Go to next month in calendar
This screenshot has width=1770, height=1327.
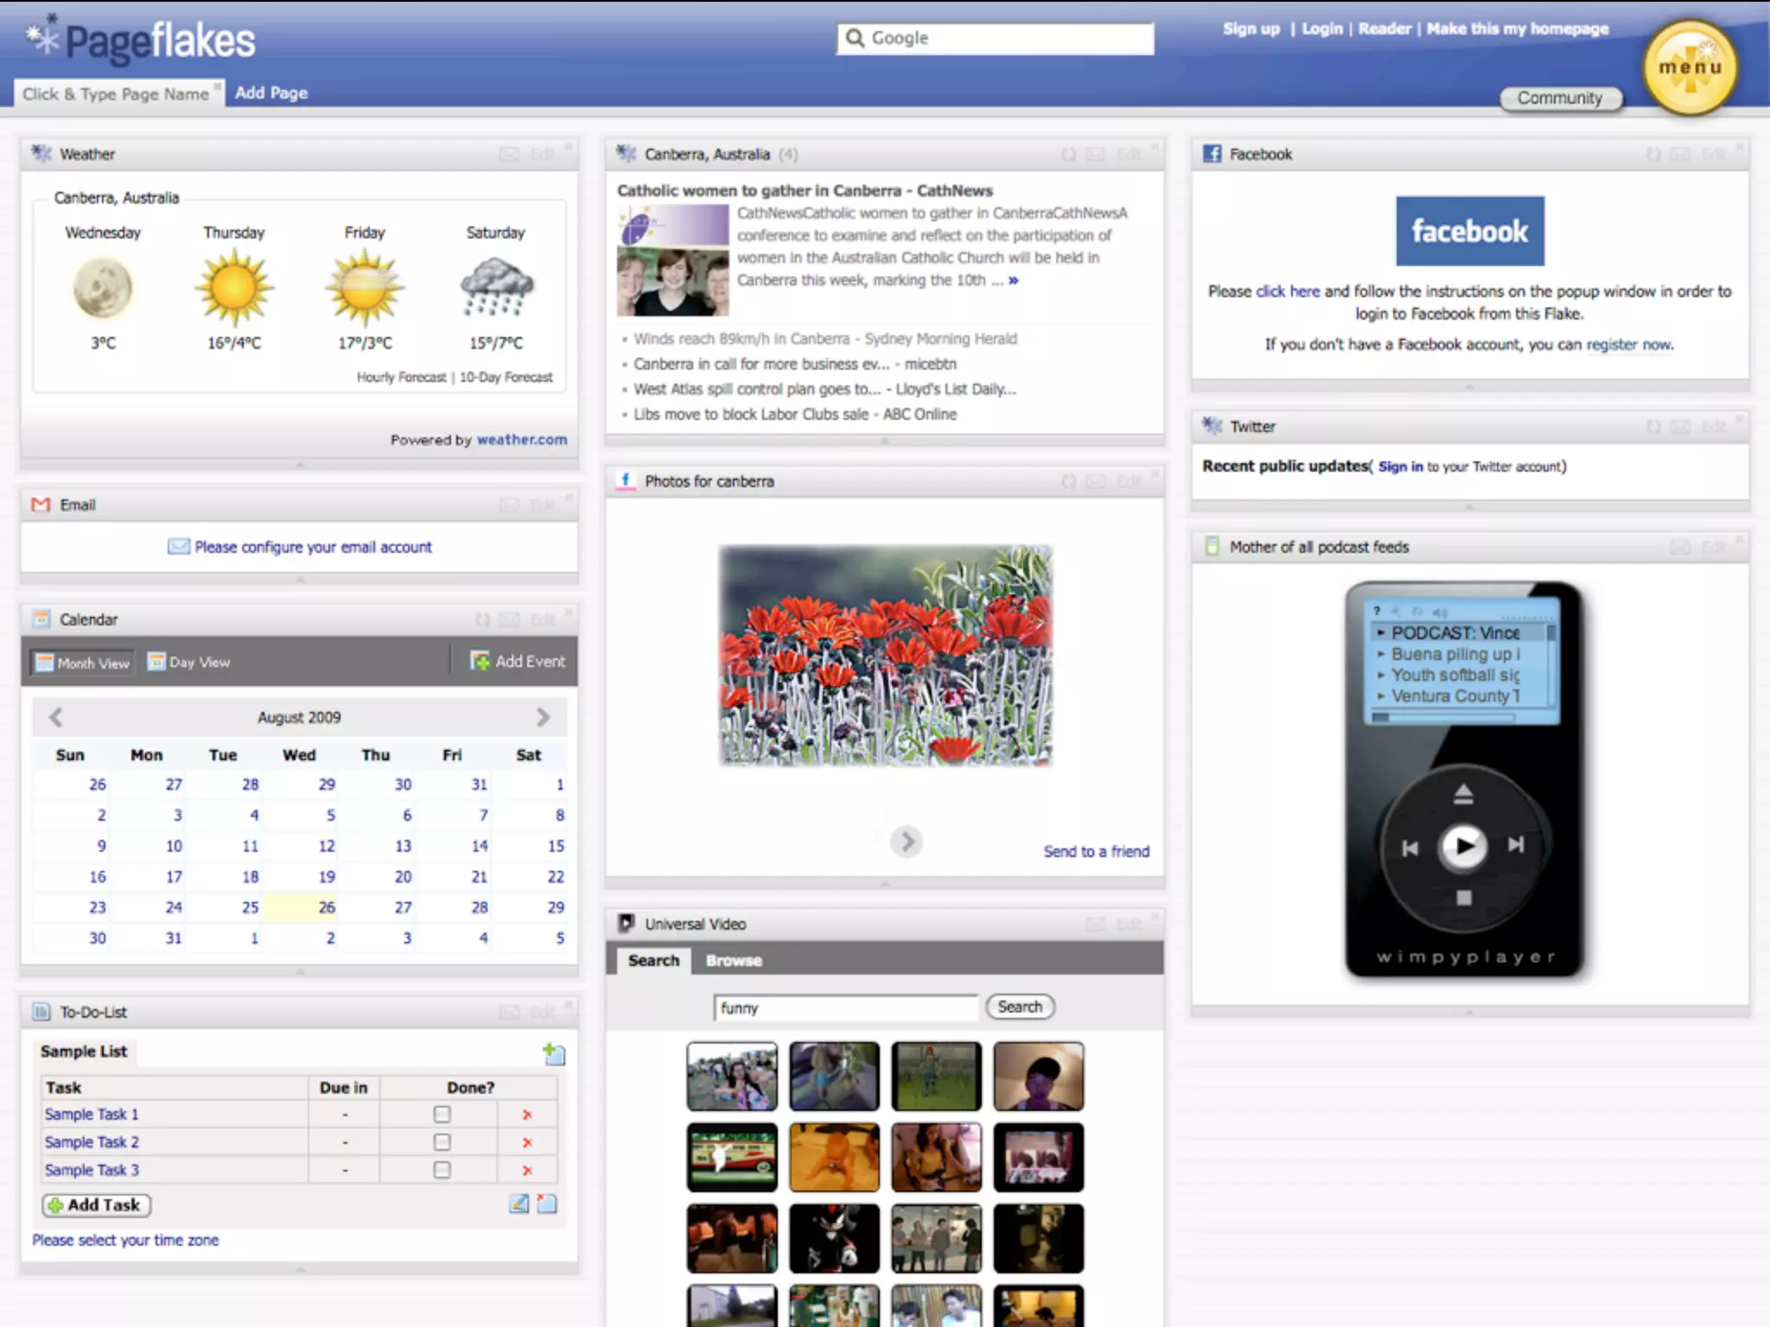pos(543,717)
